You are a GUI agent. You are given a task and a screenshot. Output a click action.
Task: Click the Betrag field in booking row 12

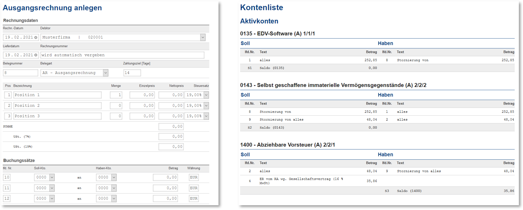coord(165,199)
